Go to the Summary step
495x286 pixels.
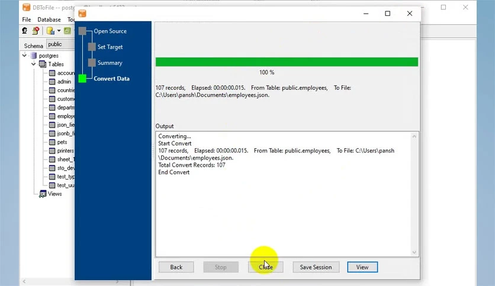[x=110, y=63]
